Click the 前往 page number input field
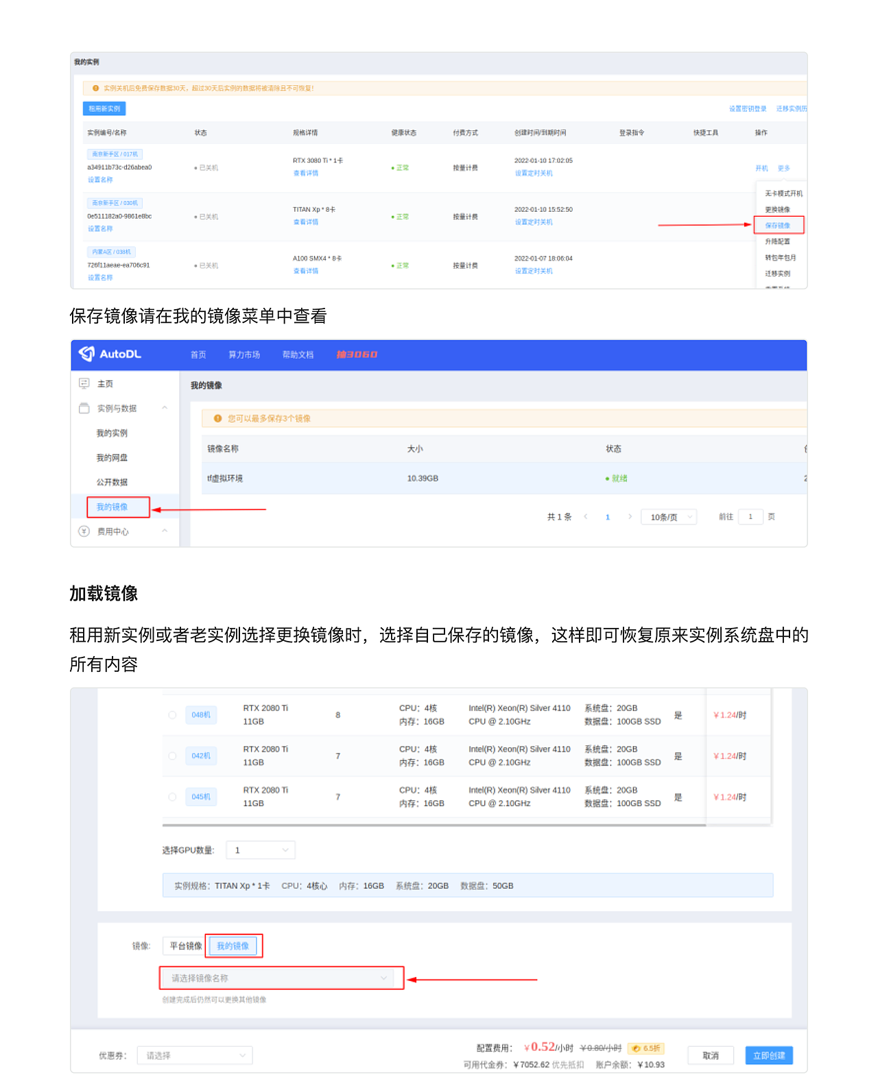878x1088 pixels. [x=750, y=517]
